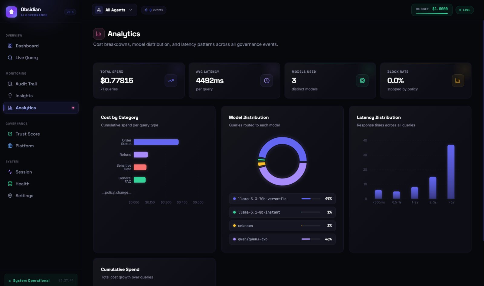The height and width of the screenshot is (286, 484).
Task: Click the Order Status cost bar
Action: pyautogui.click(x=156, y=142)
